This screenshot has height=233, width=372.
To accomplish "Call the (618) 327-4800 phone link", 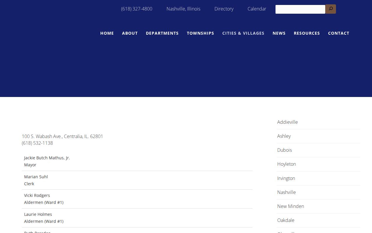I will [x=137, y=9].
